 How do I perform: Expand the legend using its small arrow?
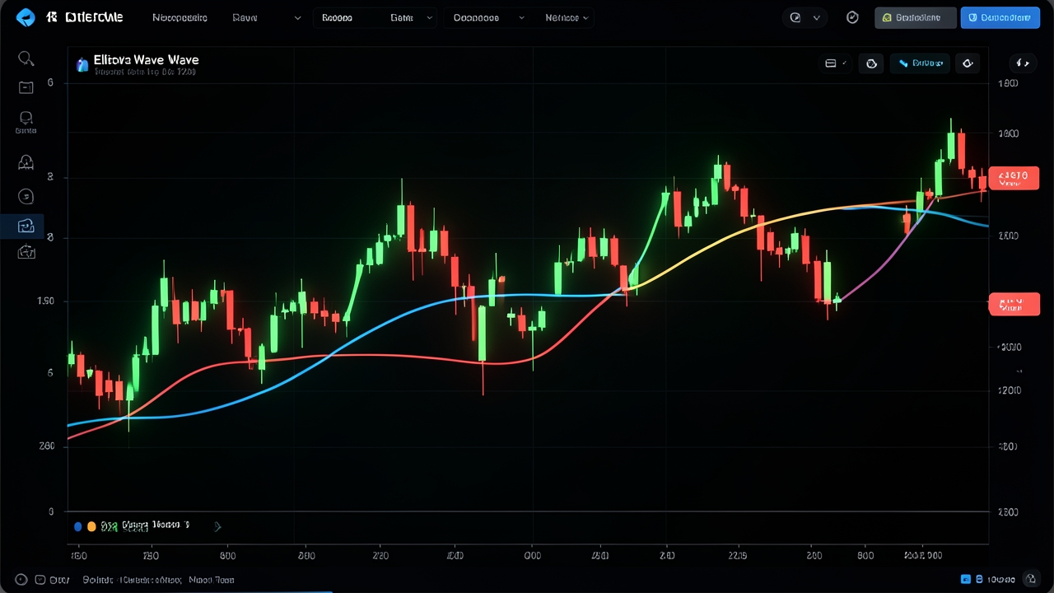(217, 526)
